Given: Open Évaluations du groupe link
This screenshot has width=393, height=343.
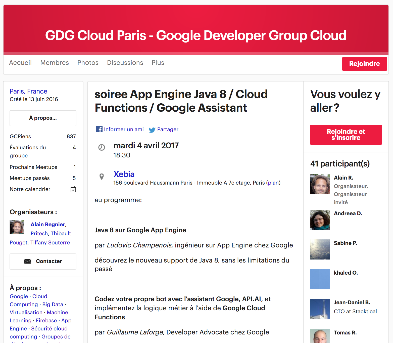Looking at the screenshot, I should click(x=43, y=151).
